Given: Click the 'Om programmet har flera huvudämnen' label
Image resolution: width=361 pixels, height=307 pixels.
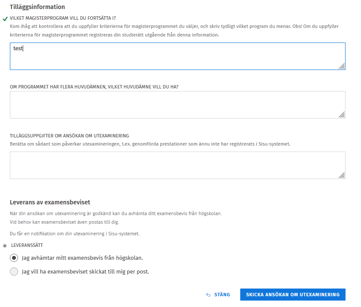Looking at the screenshot, I should pyautogui.click(x=94, y=87).
